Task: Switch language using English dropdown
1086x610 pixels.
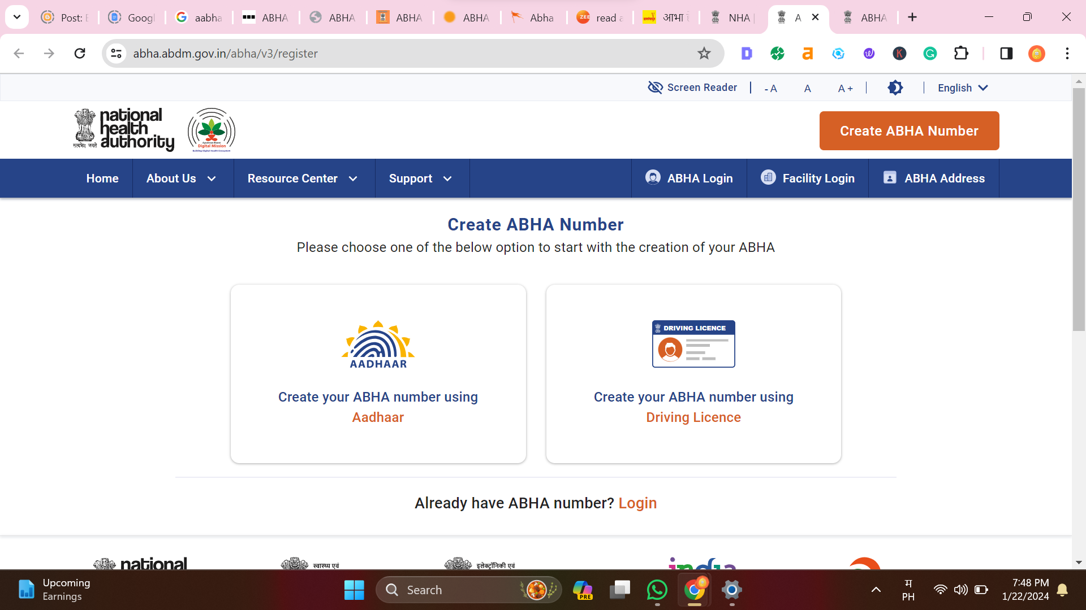Action: [x=964, y=88]
